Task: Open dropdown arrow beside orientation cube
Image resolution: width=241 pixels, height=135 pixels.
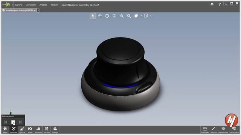Action: [151, 16]
